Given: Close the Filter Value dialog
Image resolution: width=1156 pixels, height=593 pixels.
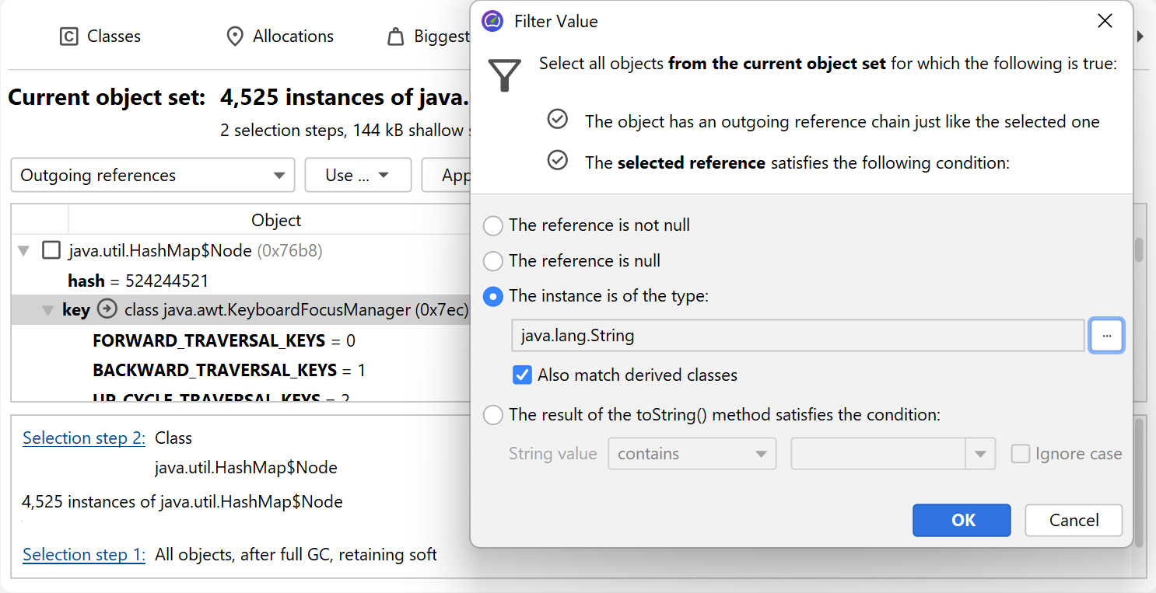Looking at the screenshot, I should [1105, 21].
